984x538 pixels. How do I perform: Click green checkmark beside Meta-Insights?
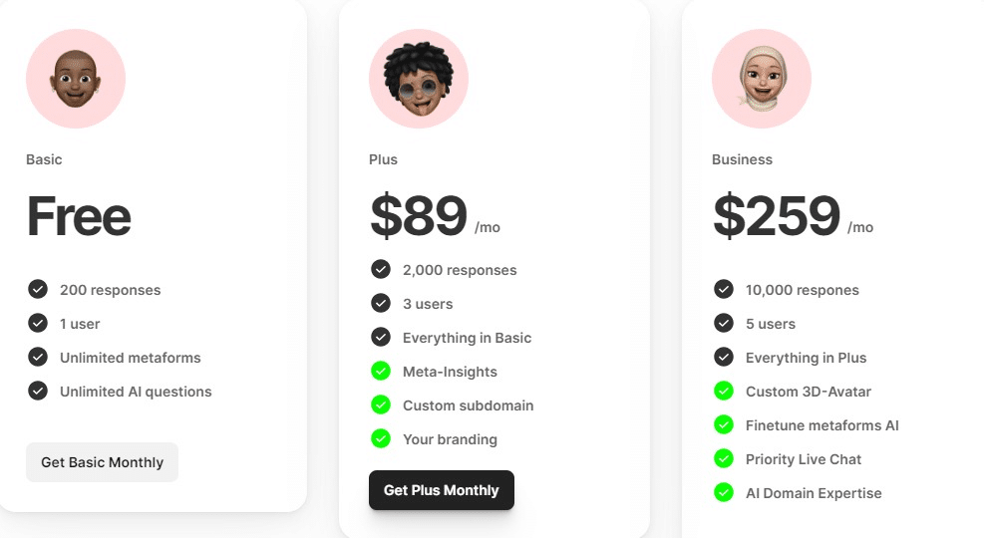[380, 372]
